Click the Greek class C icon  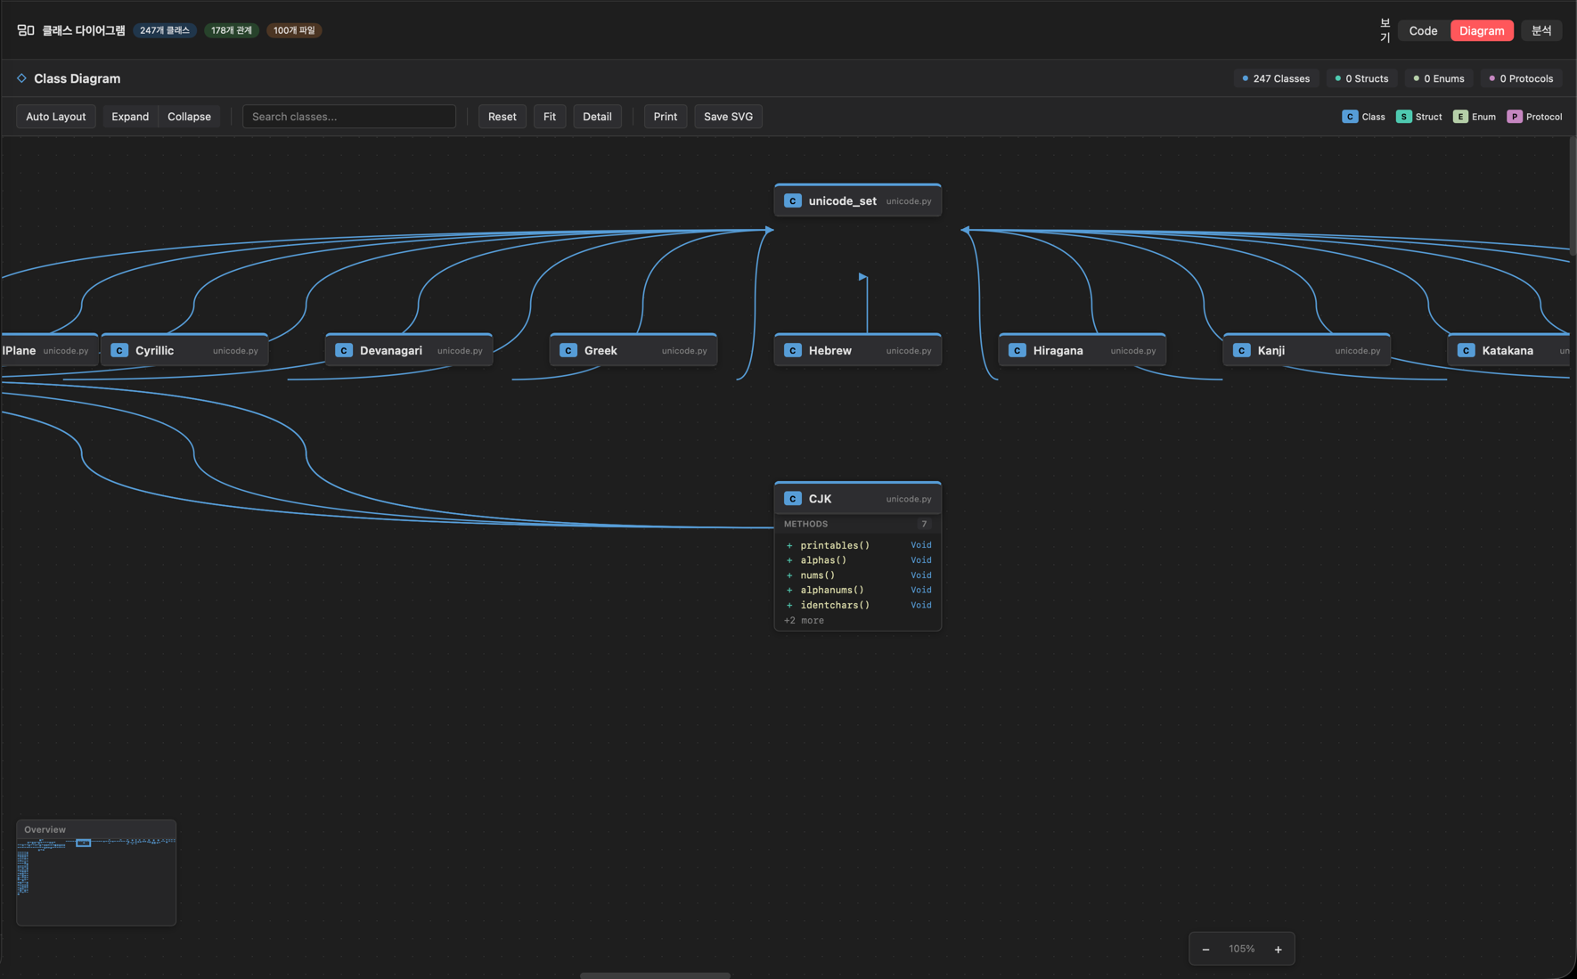(568, 351)
